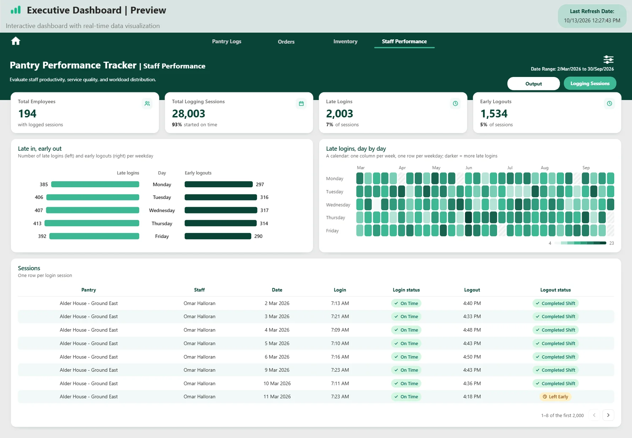This screenshot has width=632, height=438.
Task: Switch to the Output view
Action: coord(533,84)
